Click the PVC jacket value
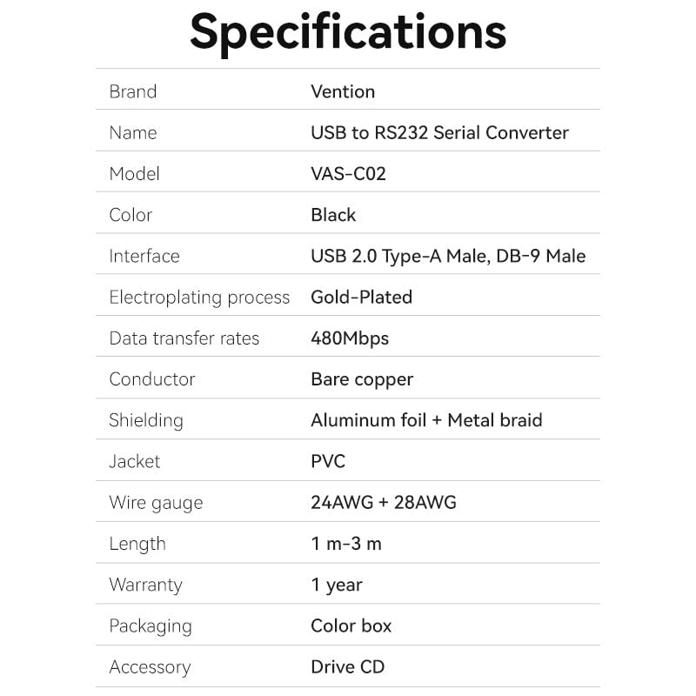Image resolution: width=696 pixels, height=696 pixels. [x=328, y=461]
